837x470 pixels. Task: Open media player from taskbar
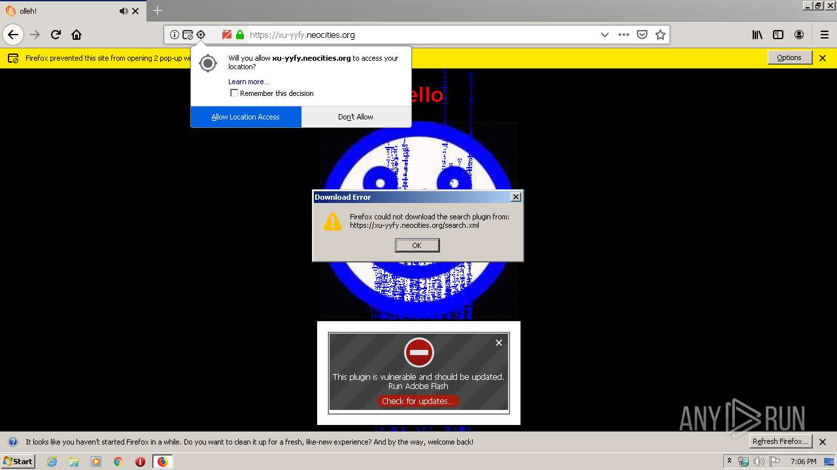(96, 462)
